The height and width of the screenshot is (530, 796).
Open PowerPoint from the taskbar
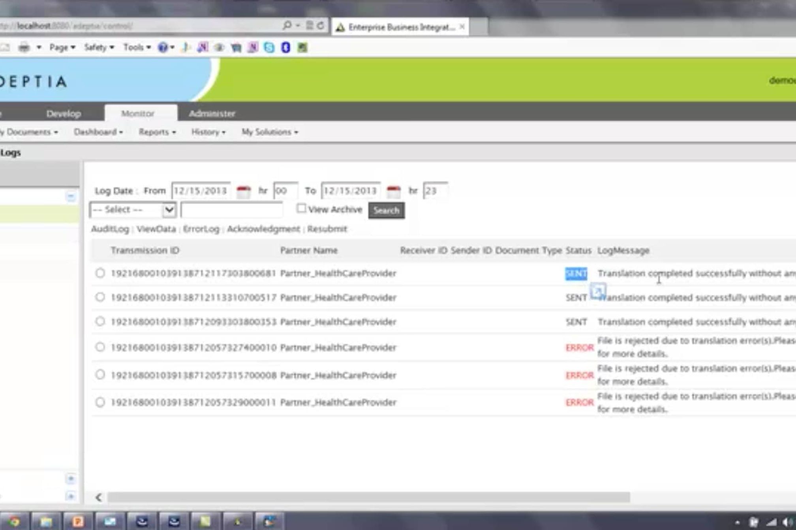click(x=78, y=521)
